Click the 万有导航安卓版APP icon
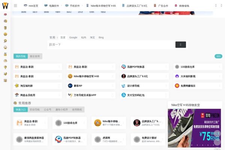Screen dimensions: 225x150 coord(70,95)
